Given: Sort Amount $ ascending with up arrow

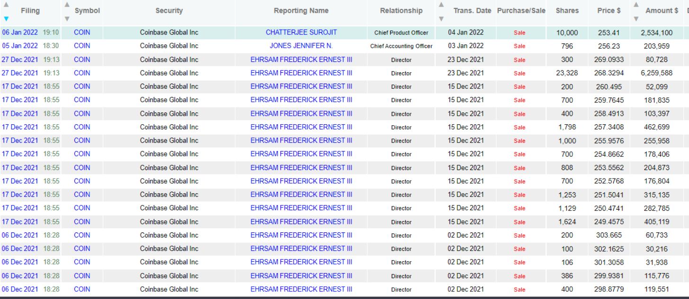Looking at the screenshot, I should pos(636,4).
